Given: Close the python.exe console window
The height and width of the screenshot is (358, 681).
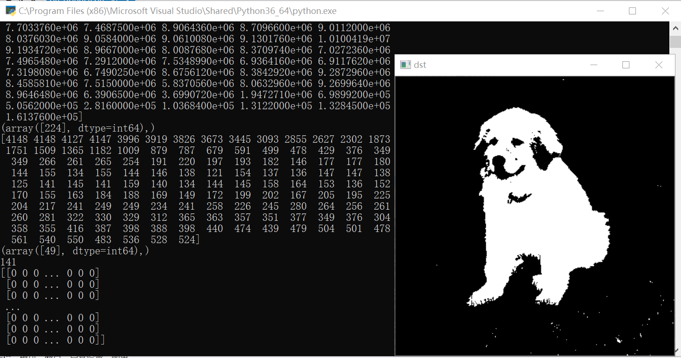Looking at the screenshot, I should pos(665,11).
